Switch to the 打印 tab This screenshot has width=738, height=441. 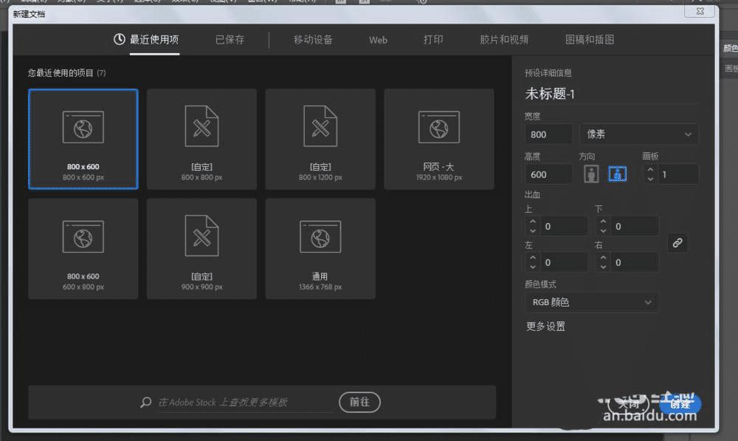click(x=433, y=40)
